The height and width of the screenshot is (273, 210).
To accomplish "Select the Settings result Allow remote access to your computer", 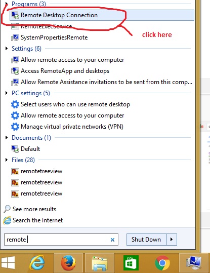I will 72,60.
